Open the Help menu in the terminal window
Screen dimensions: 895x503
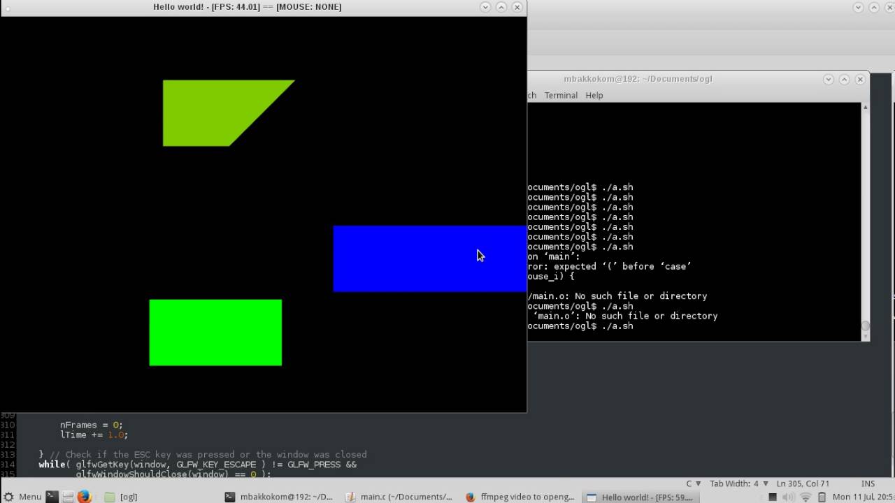click(x=594, y=95)
